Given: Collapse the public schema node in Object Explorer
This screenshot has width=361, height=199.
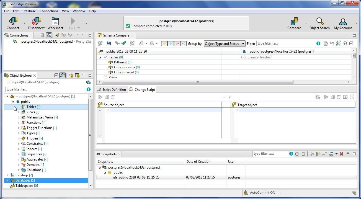Looking at the screenshot, I should (x=13, y=102).
